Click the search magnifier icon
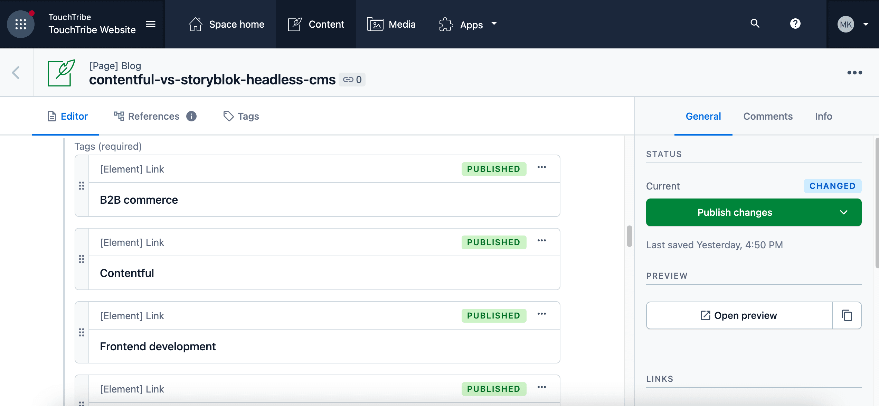Viewport: 879px width, 406px height. [x=755, y=24]
